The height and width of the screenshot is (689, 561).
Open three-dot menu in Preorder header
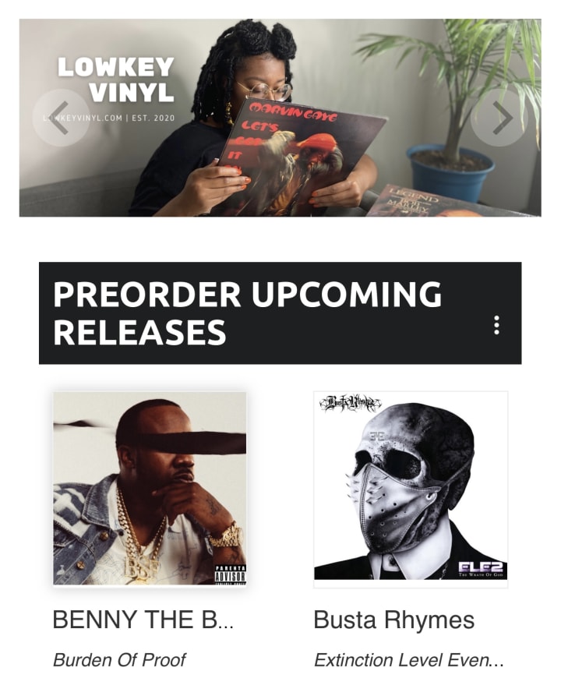click(x=496, y=325)
